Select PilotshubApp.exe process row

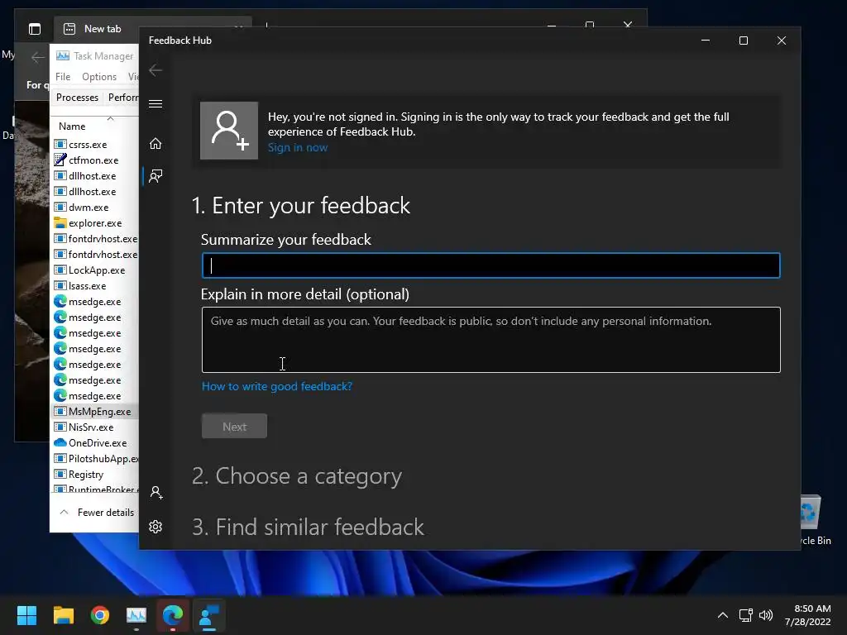coord(96,458)
